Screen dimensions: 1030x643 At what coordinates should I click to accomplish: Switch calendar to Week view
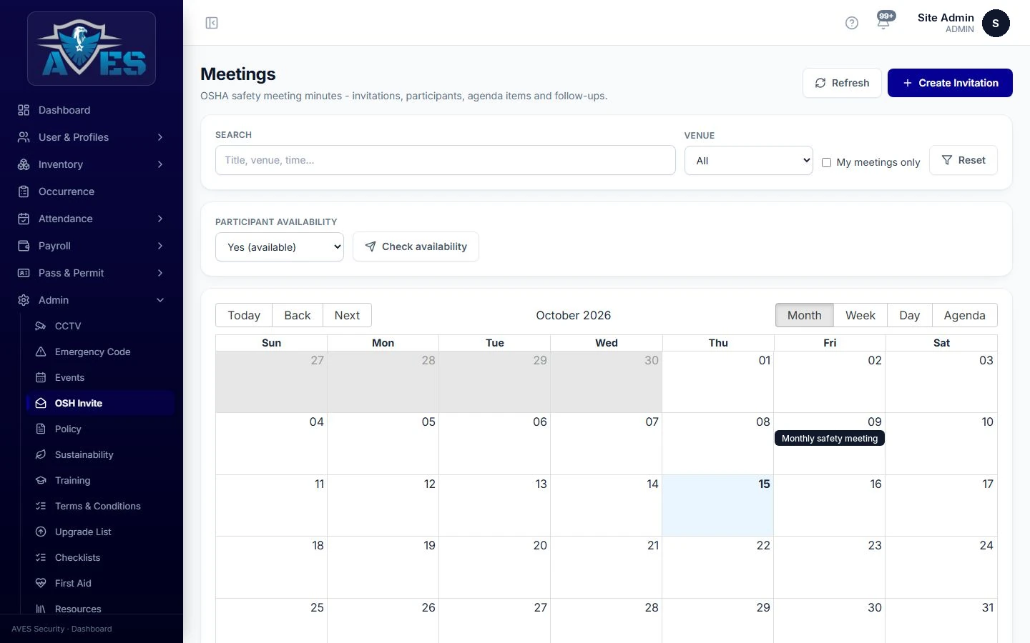click(860, 315)
